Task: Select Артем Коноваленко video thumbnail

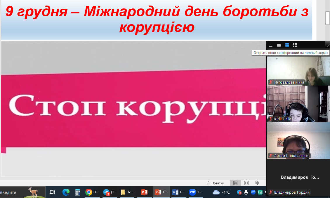Action: [298, 141]
